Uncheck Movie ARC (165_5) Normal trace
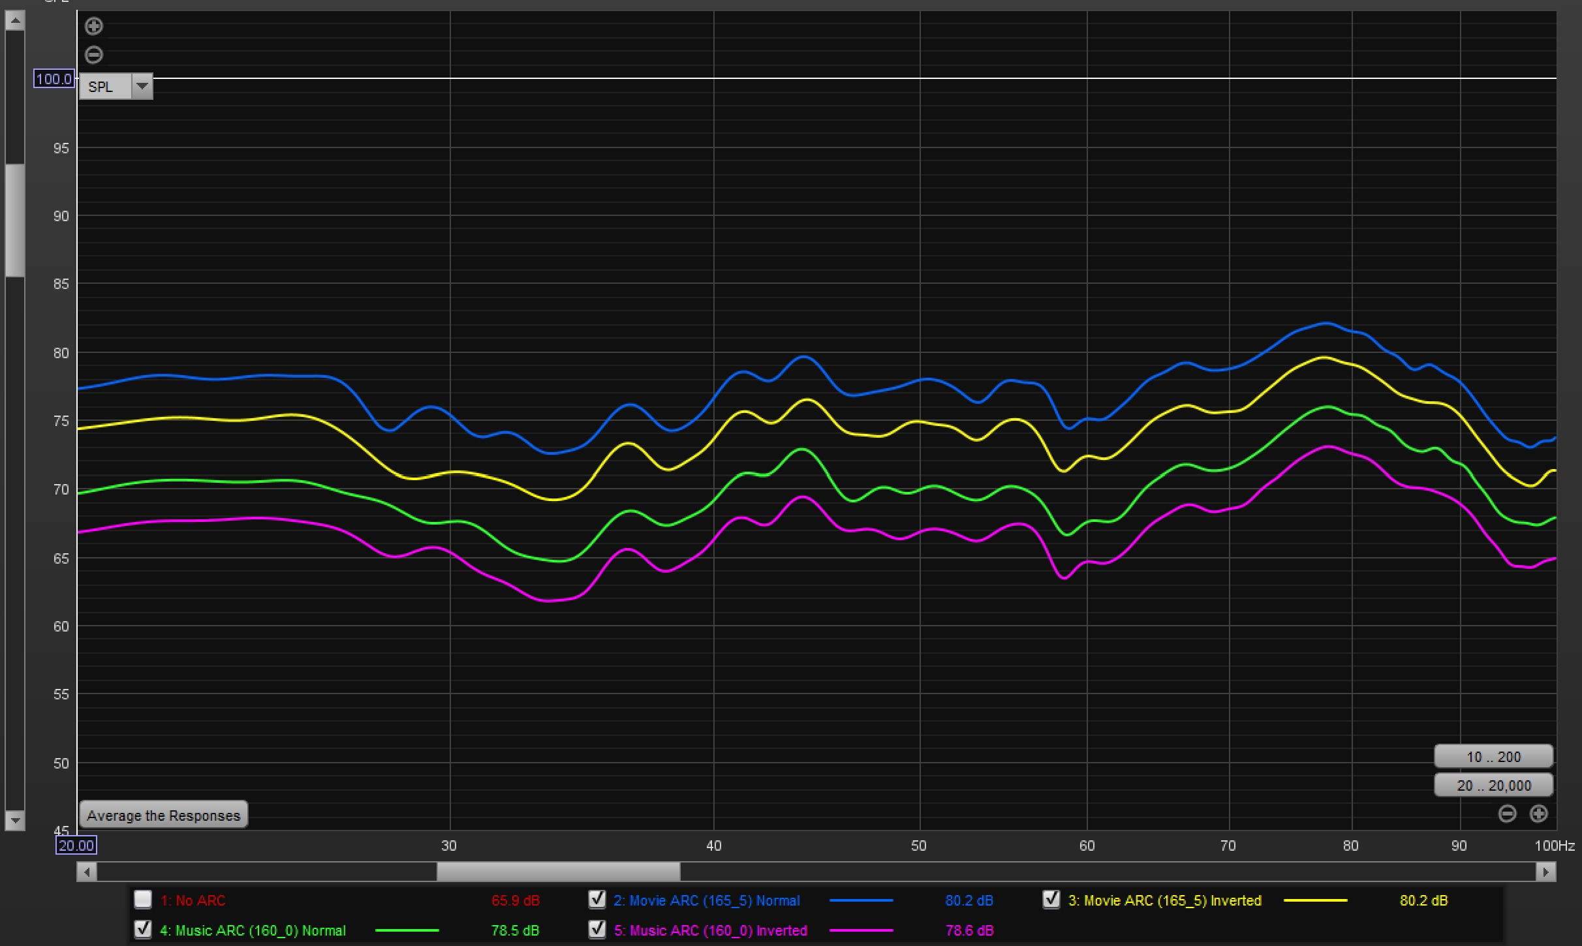1582x946 pixels. [x=597, y=900]
